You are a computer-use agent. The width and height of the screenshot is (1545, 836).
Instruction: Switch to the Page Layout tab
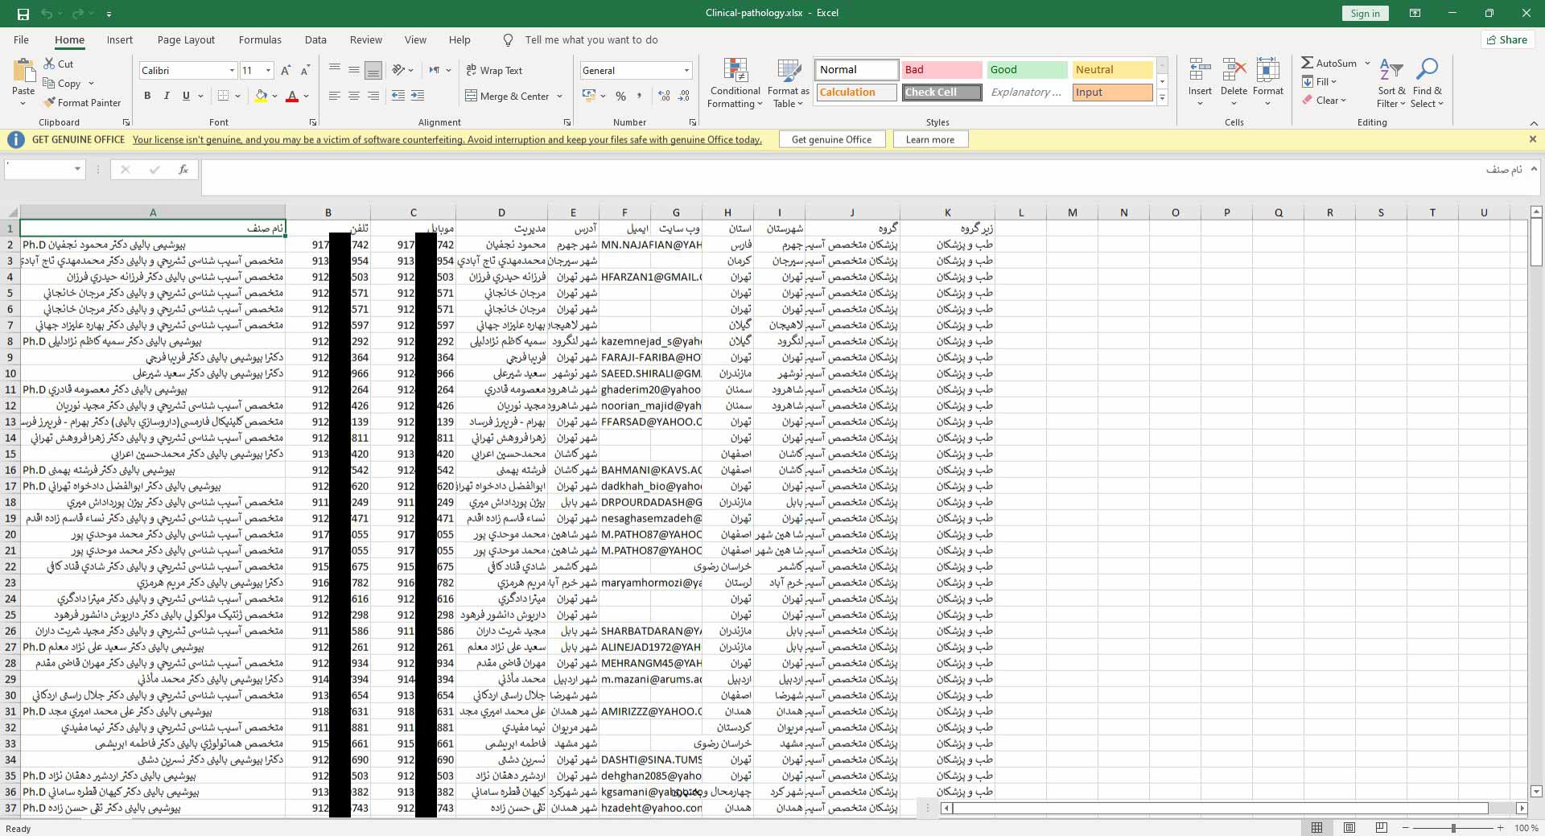pos(186,40)
